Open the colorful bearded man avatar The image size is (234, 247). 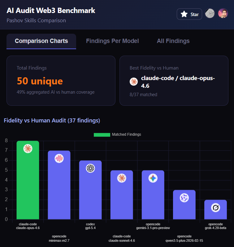point(223,13)
